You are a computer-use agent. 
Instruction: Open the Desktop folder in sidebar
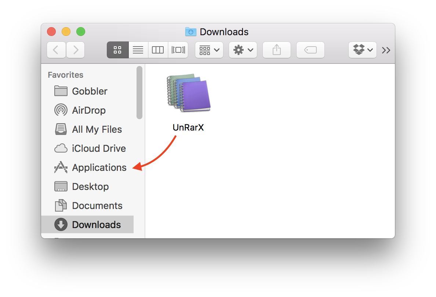[x=90, y=187]
